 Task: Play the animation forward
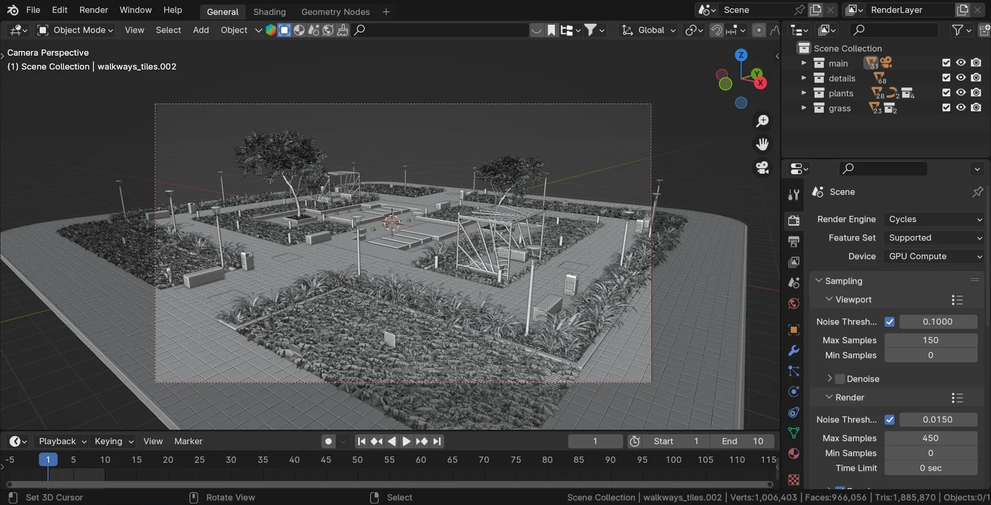point(406,441)
